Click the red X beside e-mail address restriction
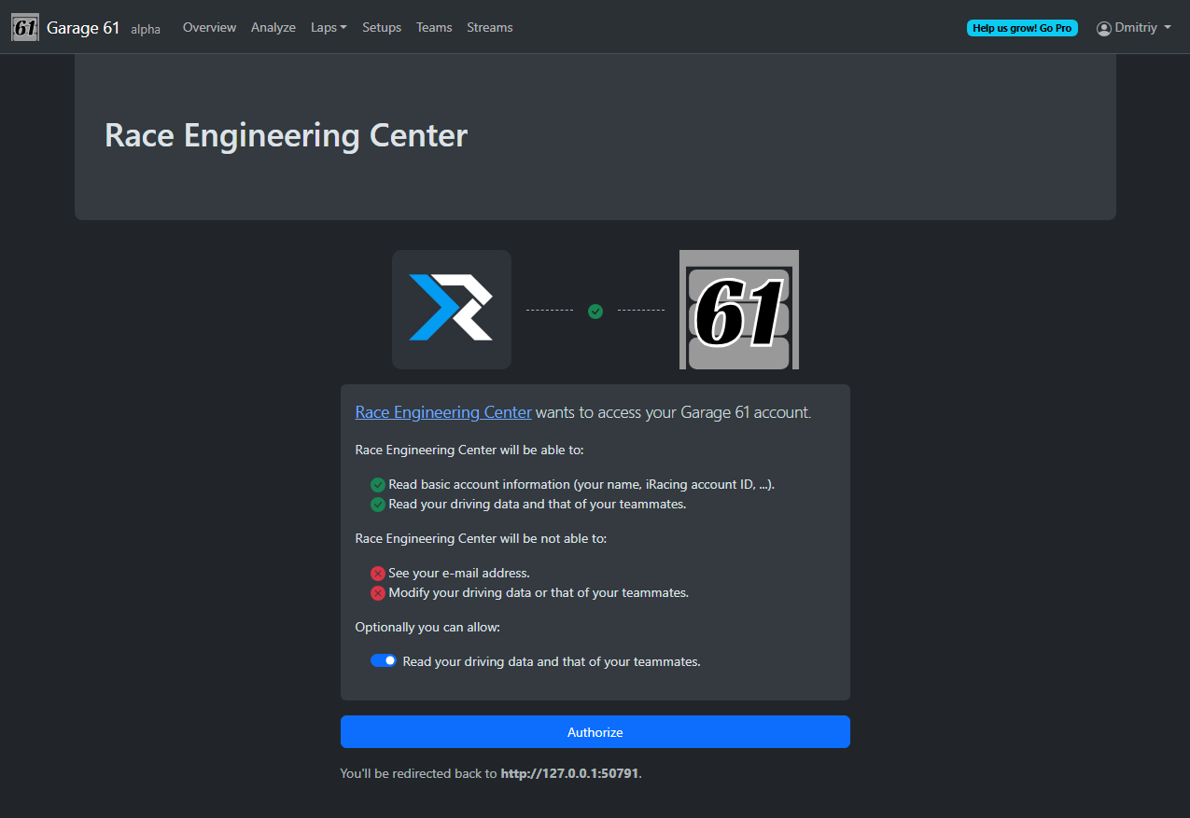Viewport: 1190px width, 818px height. click(377, 573)
